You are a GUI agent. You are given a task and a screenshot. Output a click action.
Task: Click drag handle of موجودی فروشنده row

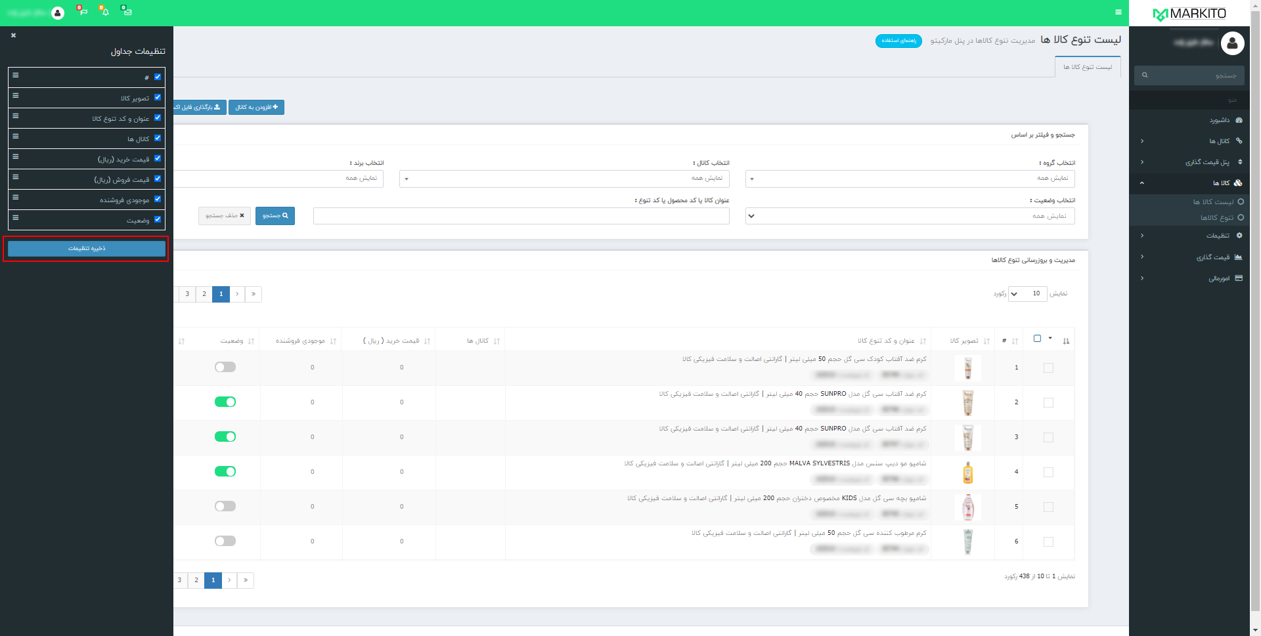pos(16,198)
